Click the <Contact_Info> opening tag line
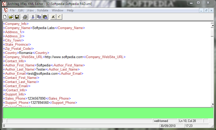 pos(15,61)
